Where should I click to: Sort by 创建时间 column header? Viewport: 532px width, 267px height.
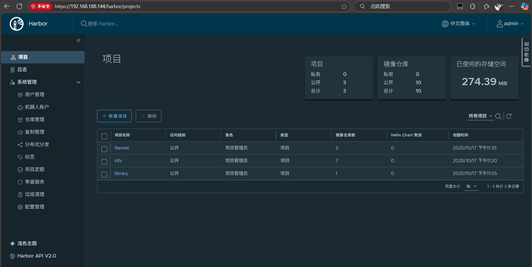[460, 135]
